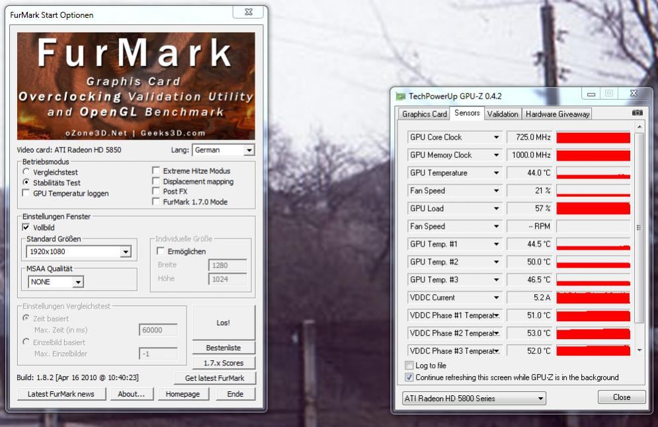Open the MSAA Qualität NONE dropdown
Screen dimensions: 658x427
click(x=78, y=282)
